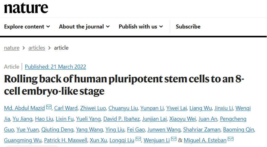267x147 pixels.
Task: Open author Carl Ward's details
Action: pyautogui.click(x=65, y=108)
